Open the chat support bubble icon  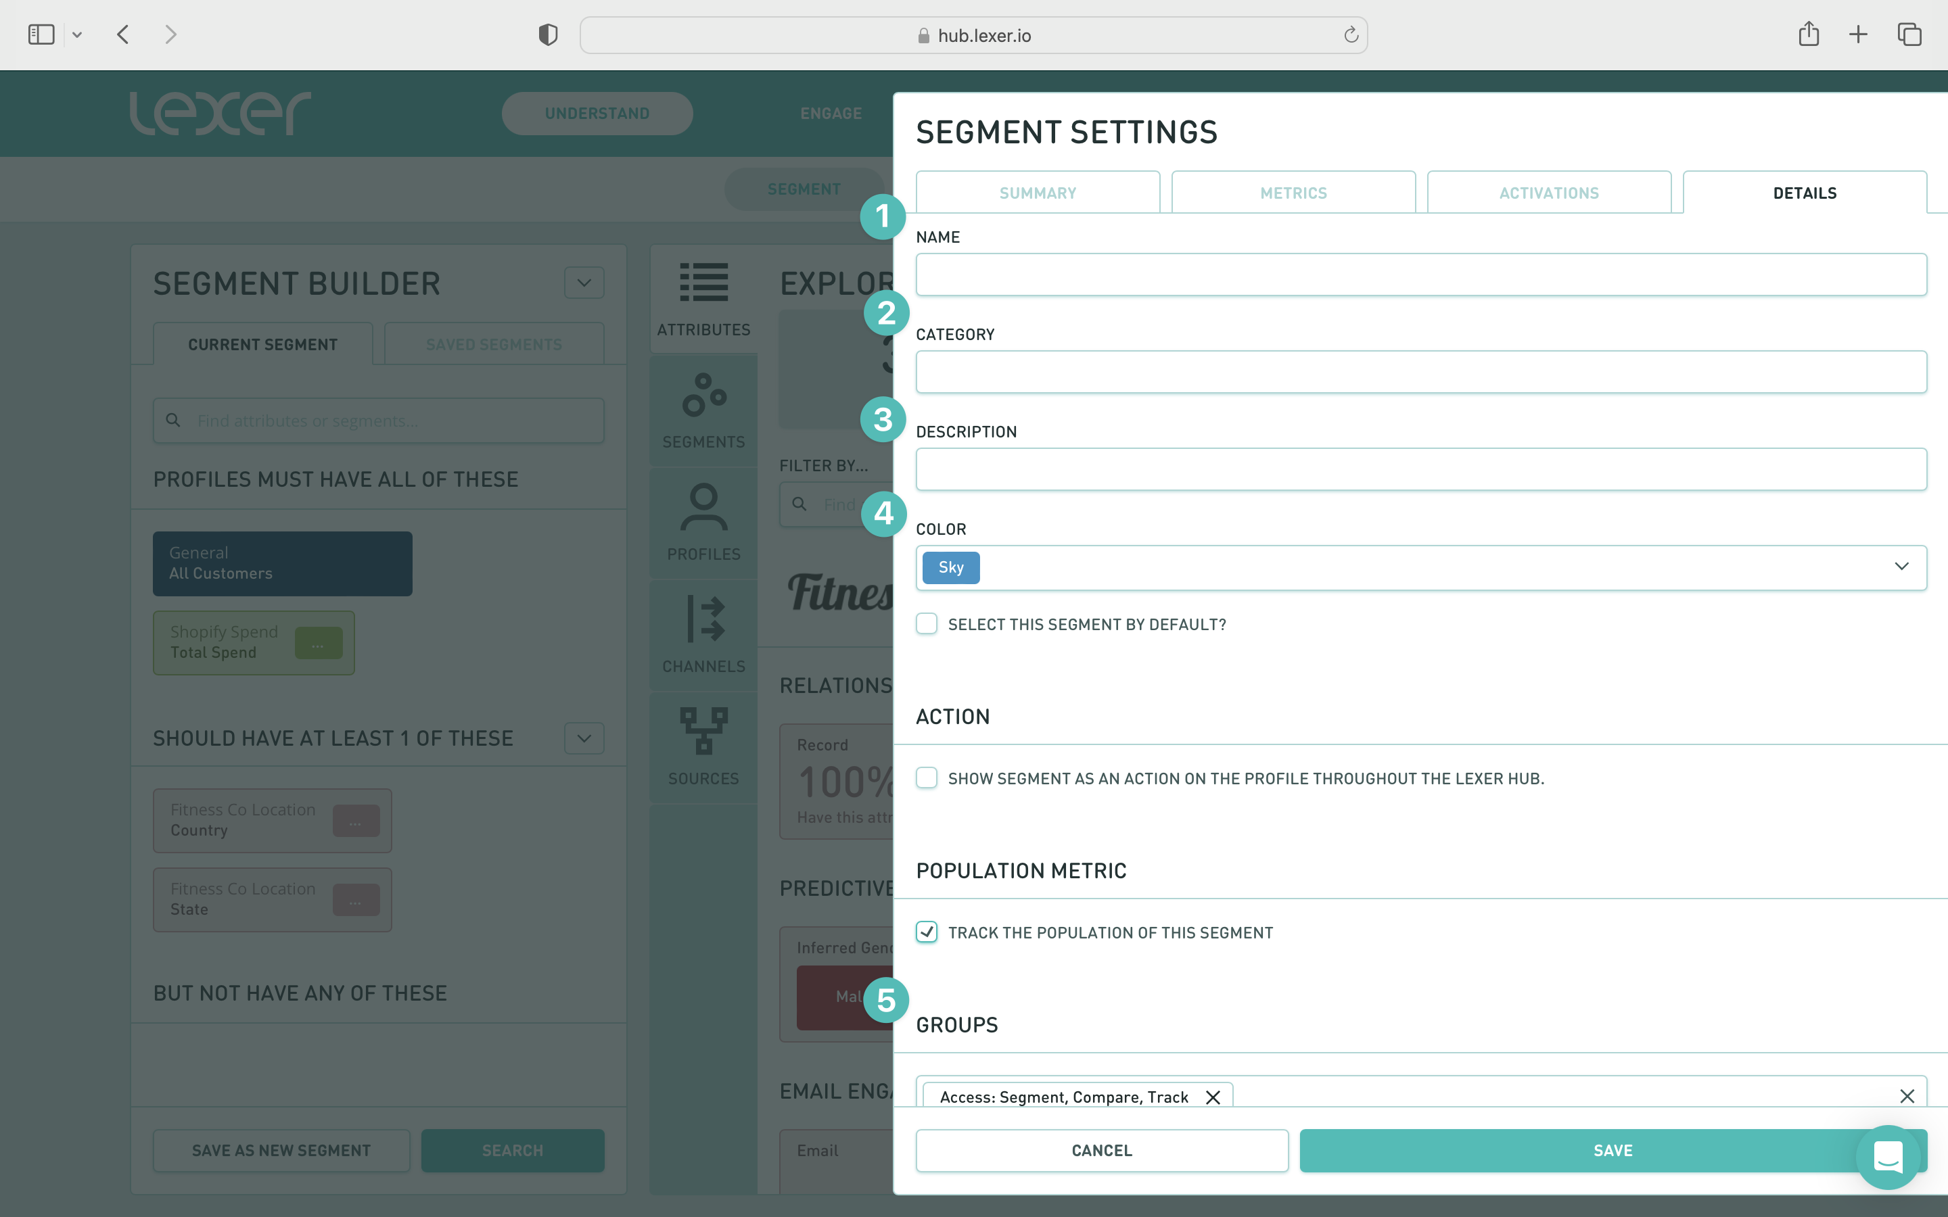(1888, 1156)
